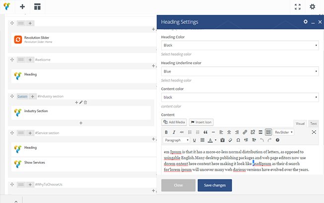Image resolution: width=324 pixels, height=203 pixels.
Task: Click the Save changes button
Action: (214, 185)
